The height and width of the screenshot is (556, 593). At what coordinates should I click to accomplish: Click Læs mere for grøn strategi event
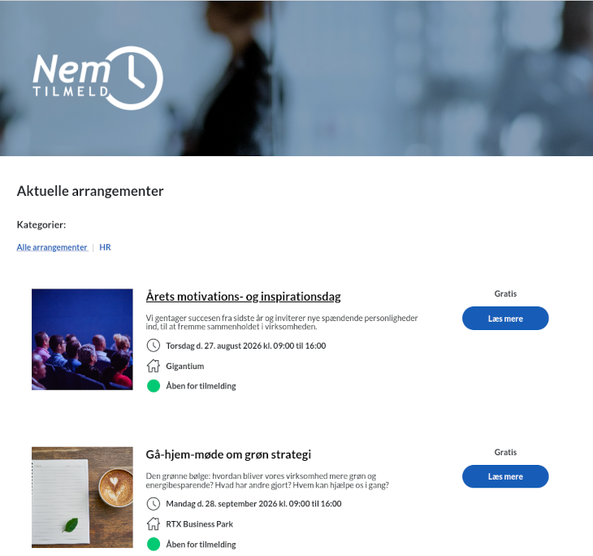coord(505,476)
